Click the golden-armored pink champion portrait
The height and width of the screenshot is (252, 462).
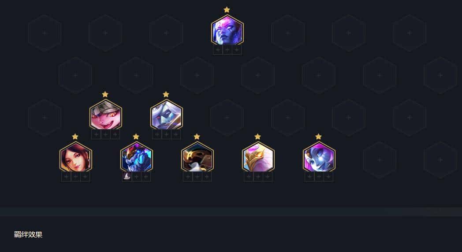click(x=258, y=157)
